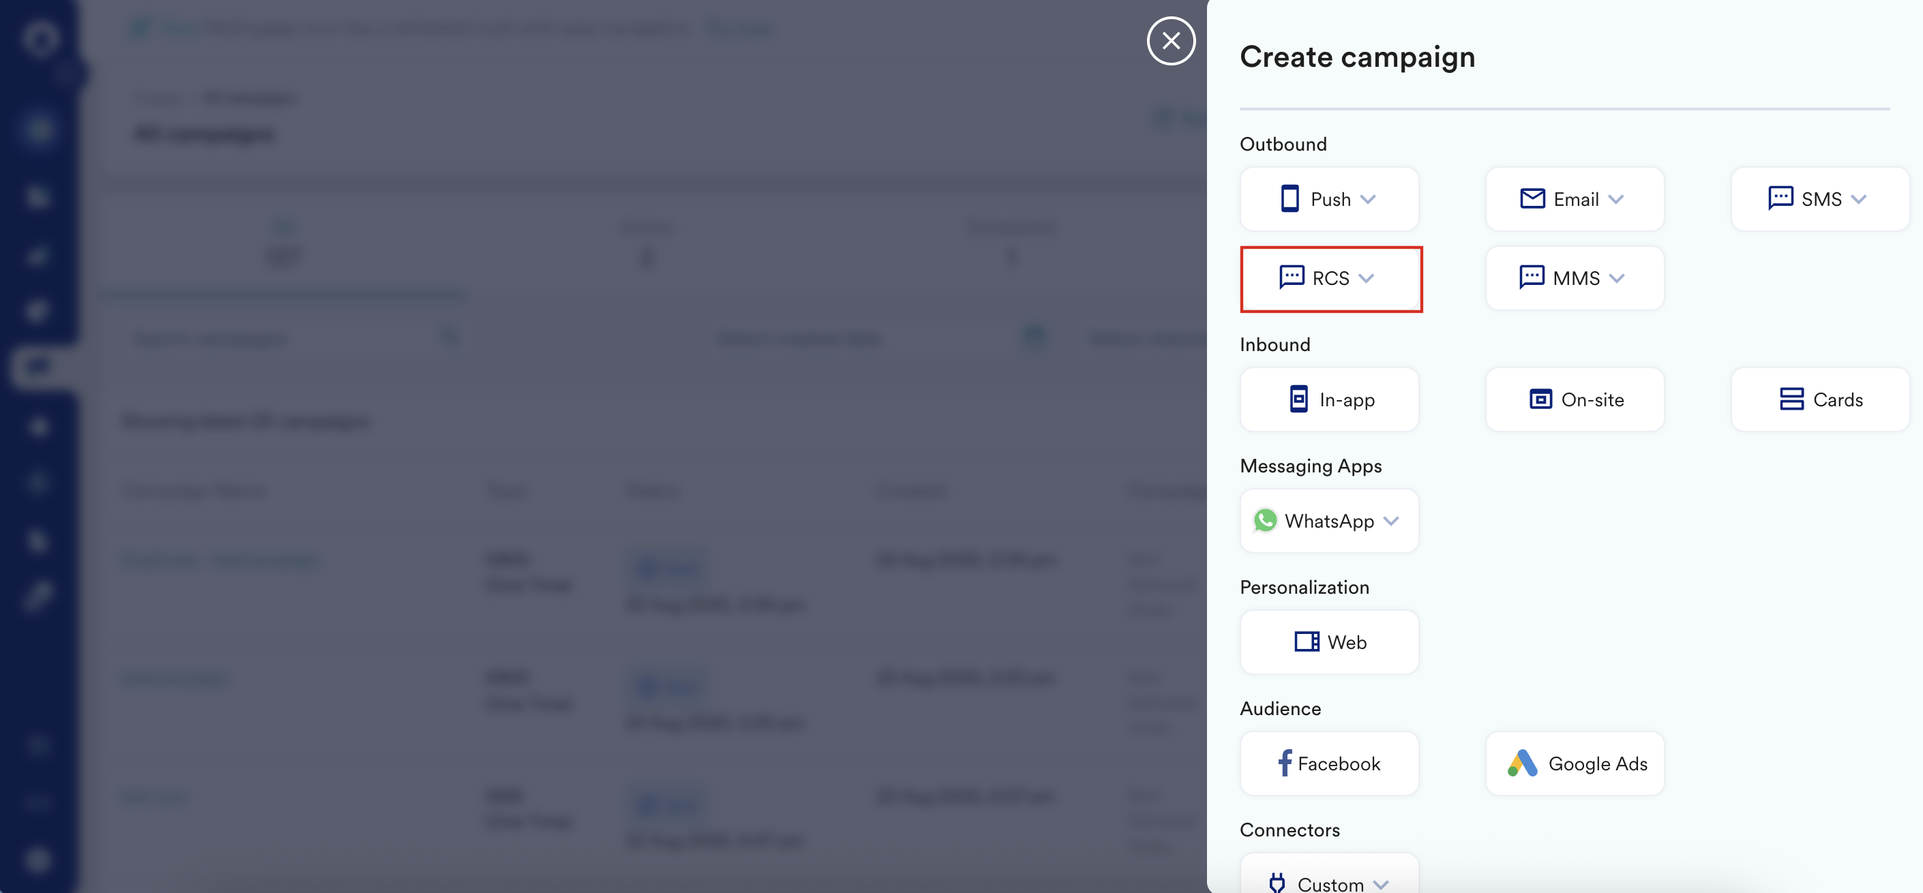Image resolution: width=1923 pixels, height=893 pixels.
Task: Choose the In-app inbound campaign
Action: (1330, 400)
